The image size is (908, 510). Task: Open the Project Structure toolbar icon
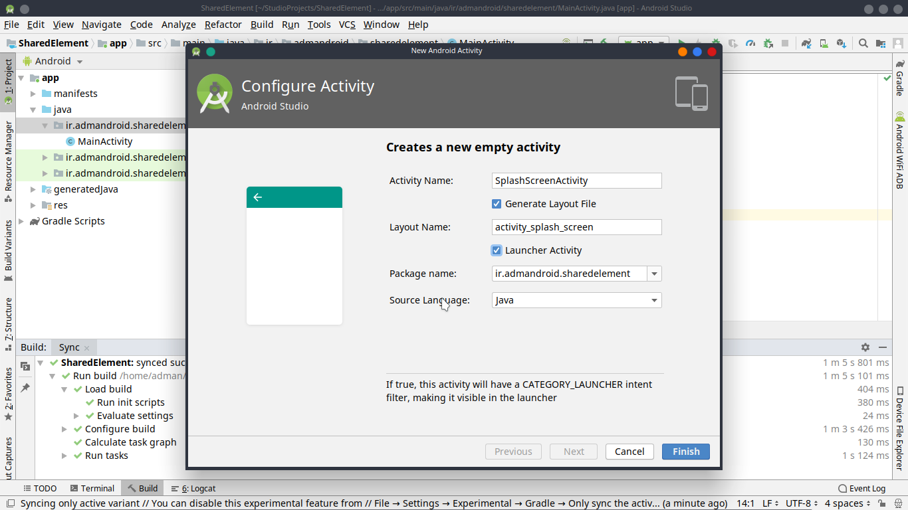pyautogui.click(x=881, y=43)
